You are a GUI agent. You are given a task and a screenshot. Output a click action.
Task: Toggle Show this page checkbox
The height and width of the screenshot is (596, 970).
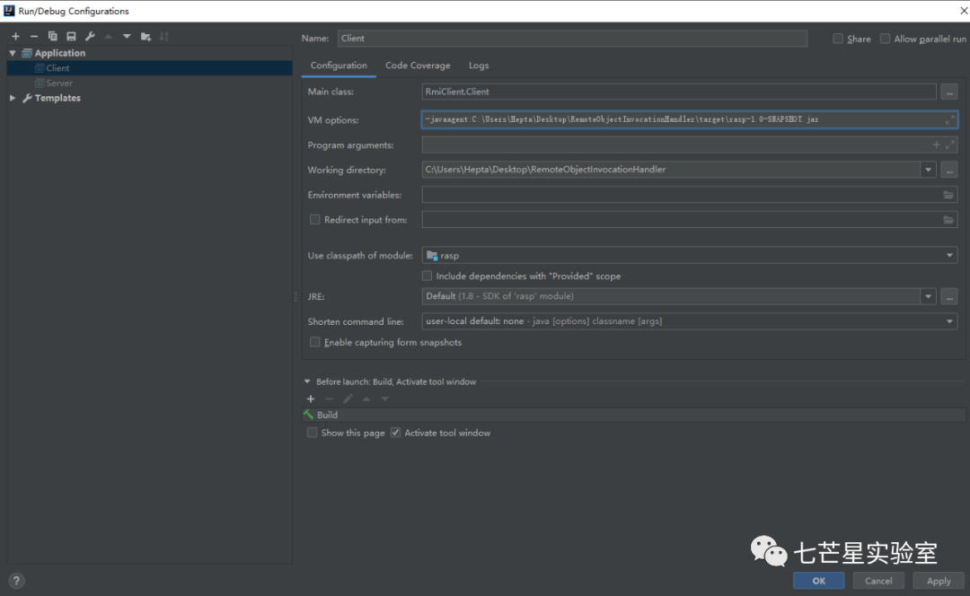coord(312,433)
